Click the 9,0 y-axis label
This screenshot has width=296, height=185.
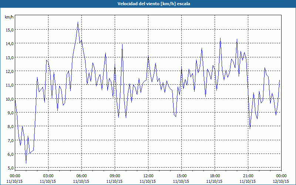(x=11, y=112)
